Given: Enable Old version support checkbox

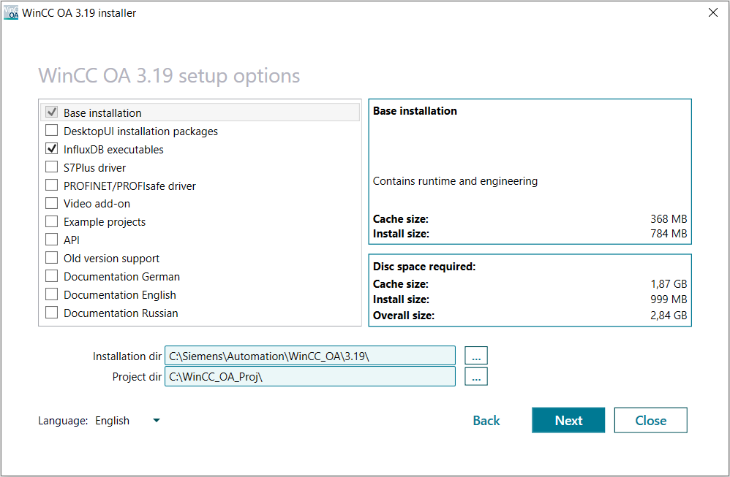Looking at the screenshot, I should (x=51, y=258).
